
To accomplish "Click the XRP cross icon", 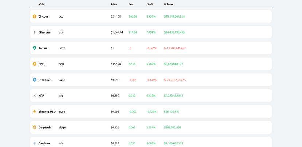I will (x=35, y=96).
